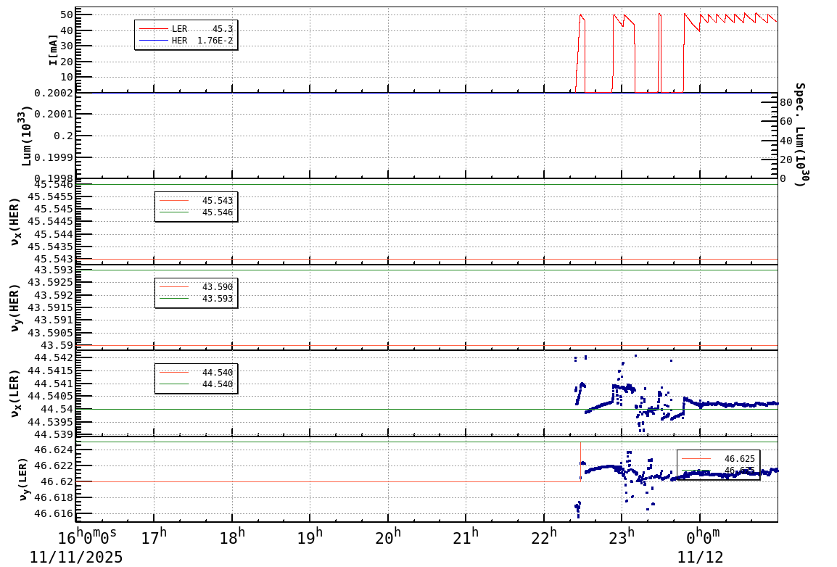Screen dimensions: 837x567
Task: Select the νx(HER) axis label
Action: point(15,222)
